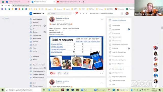Open Управление историями in community menu
The width and height of the screenshot is (163, 92).
click(x=120, y=44)
